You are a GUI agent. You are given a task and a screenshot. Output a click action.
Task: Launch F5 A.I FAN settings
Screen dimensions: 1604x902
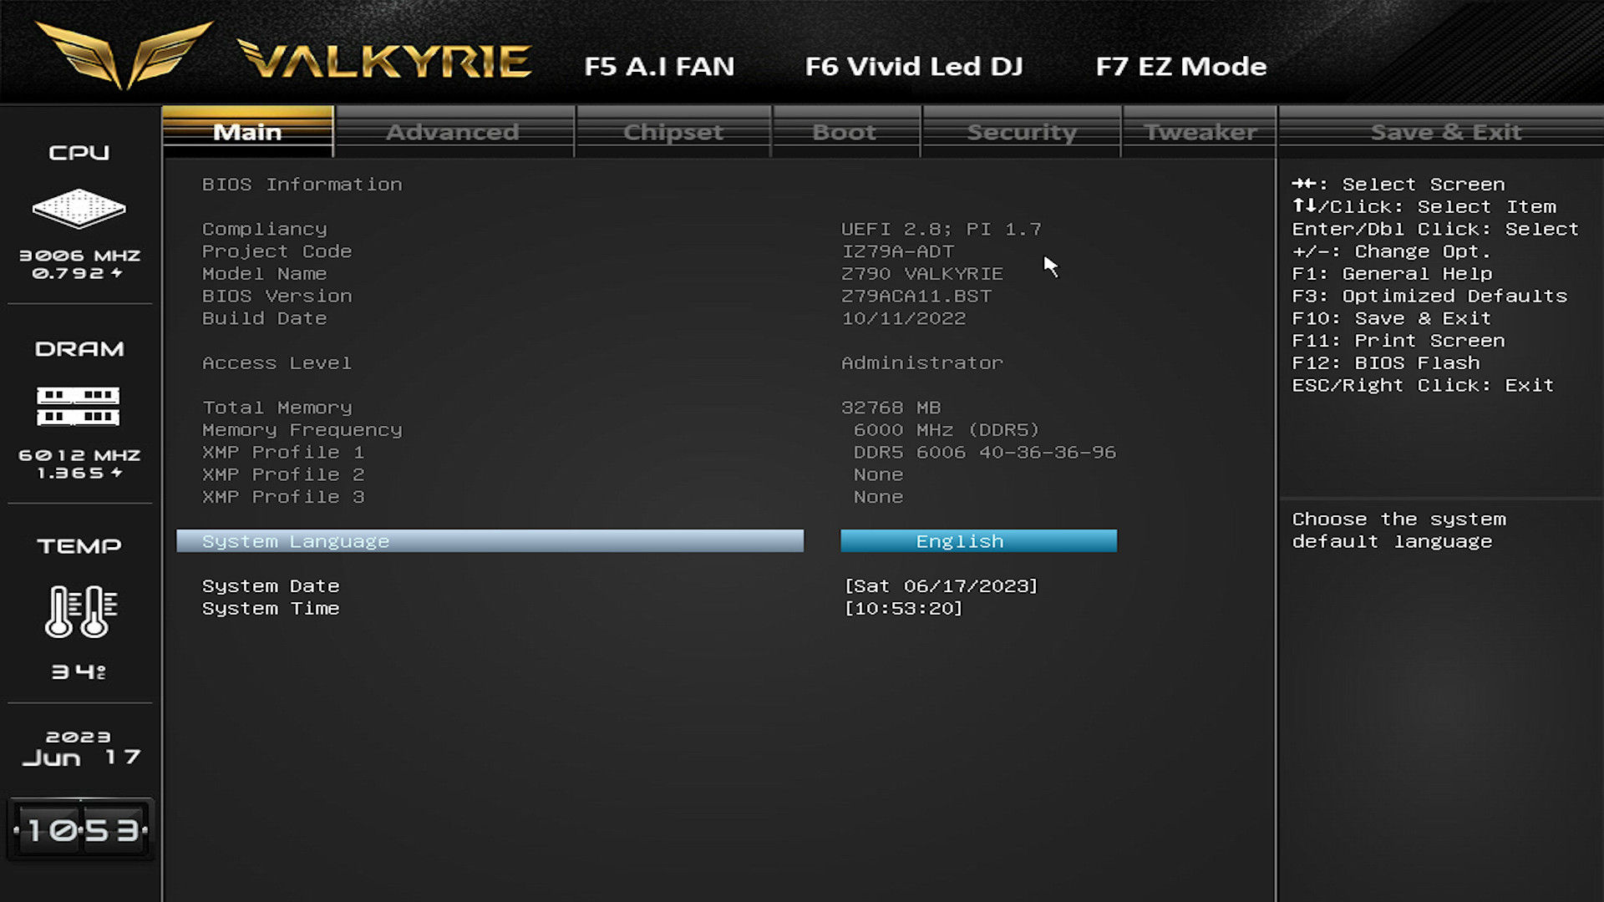coord(659,66)
